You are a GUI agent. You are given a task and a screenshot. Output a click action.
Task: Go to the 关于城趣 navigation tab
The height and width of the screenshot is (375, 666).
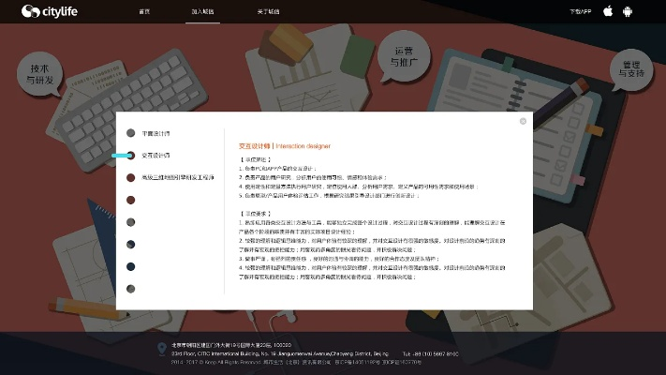pyautogui.click(x=268, y=11)
